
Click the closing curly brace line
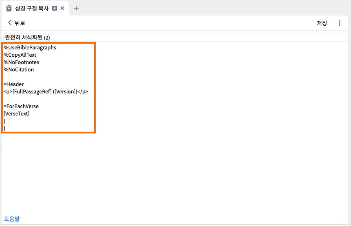tap(4, 129)
